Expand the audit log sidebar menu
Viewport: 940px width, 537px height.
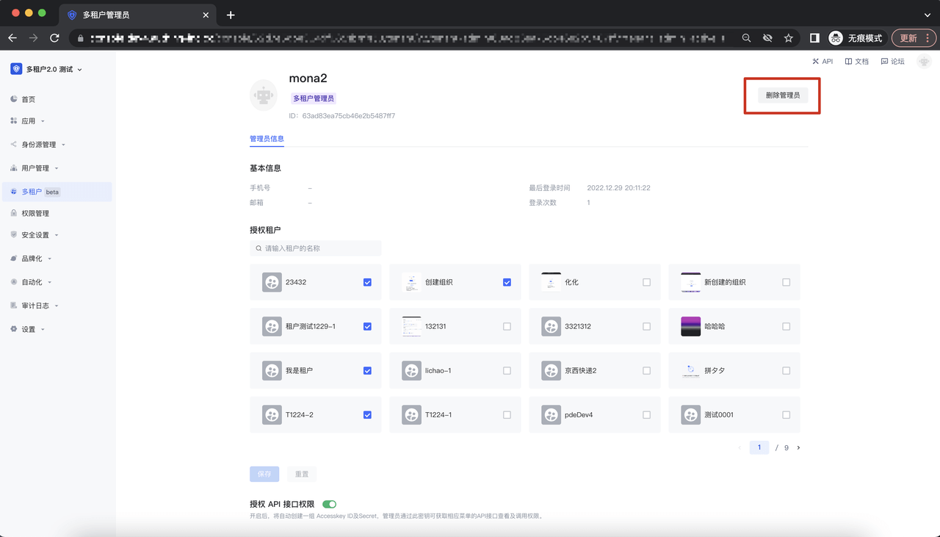[35, 306]
